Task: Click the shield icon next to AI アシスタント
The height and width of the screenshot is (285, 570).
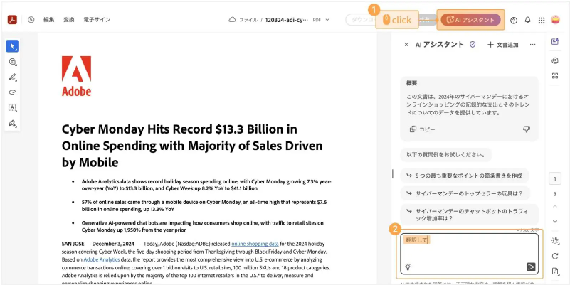Action: pyautogui.click(x=473, y=44)
